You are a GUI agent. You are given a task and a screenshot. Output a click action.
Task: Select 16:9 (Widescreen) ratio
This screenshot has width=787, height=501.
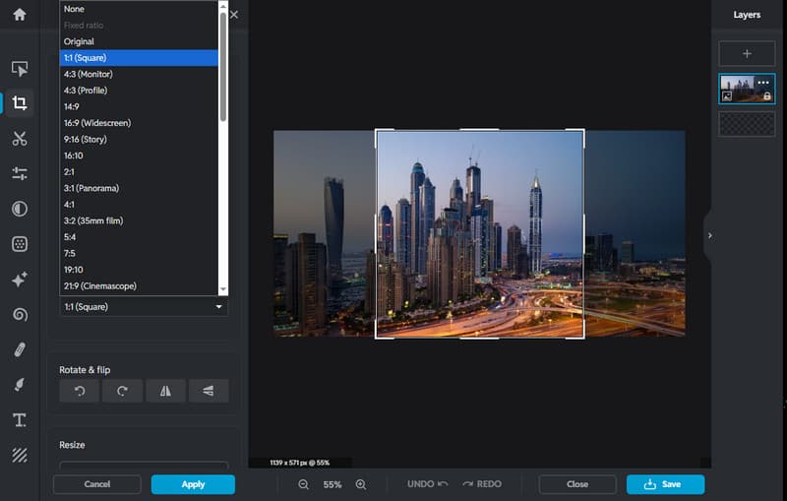139,123
